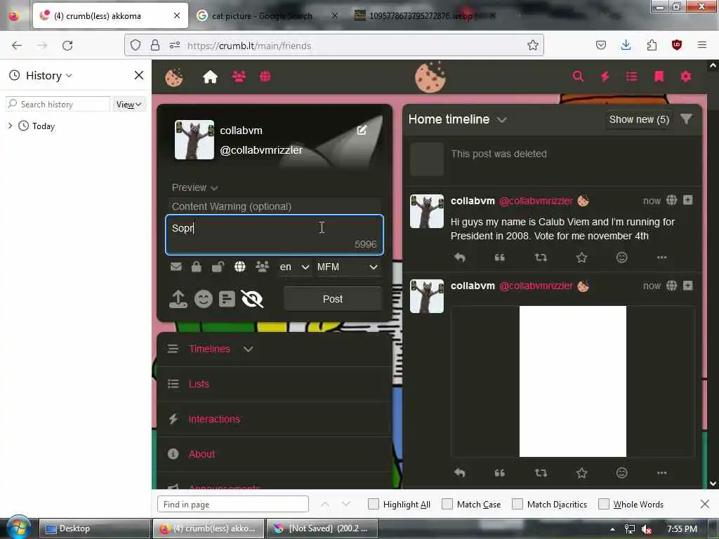Expand Today in history tree
The height and width of the screenshot is (539, 719).
(x=10, y=126)
